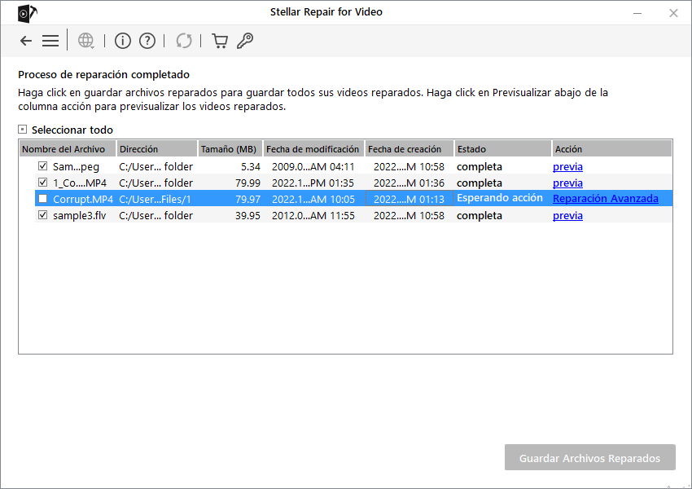Go back using the left arrow icon
The width and height of the screenshot is (692, 489).
(26, 41)
